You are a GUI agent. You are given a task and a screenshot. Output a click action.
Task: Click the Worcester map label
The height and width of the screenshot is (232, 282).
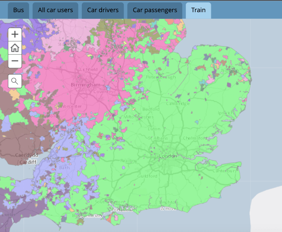[71, 106]
